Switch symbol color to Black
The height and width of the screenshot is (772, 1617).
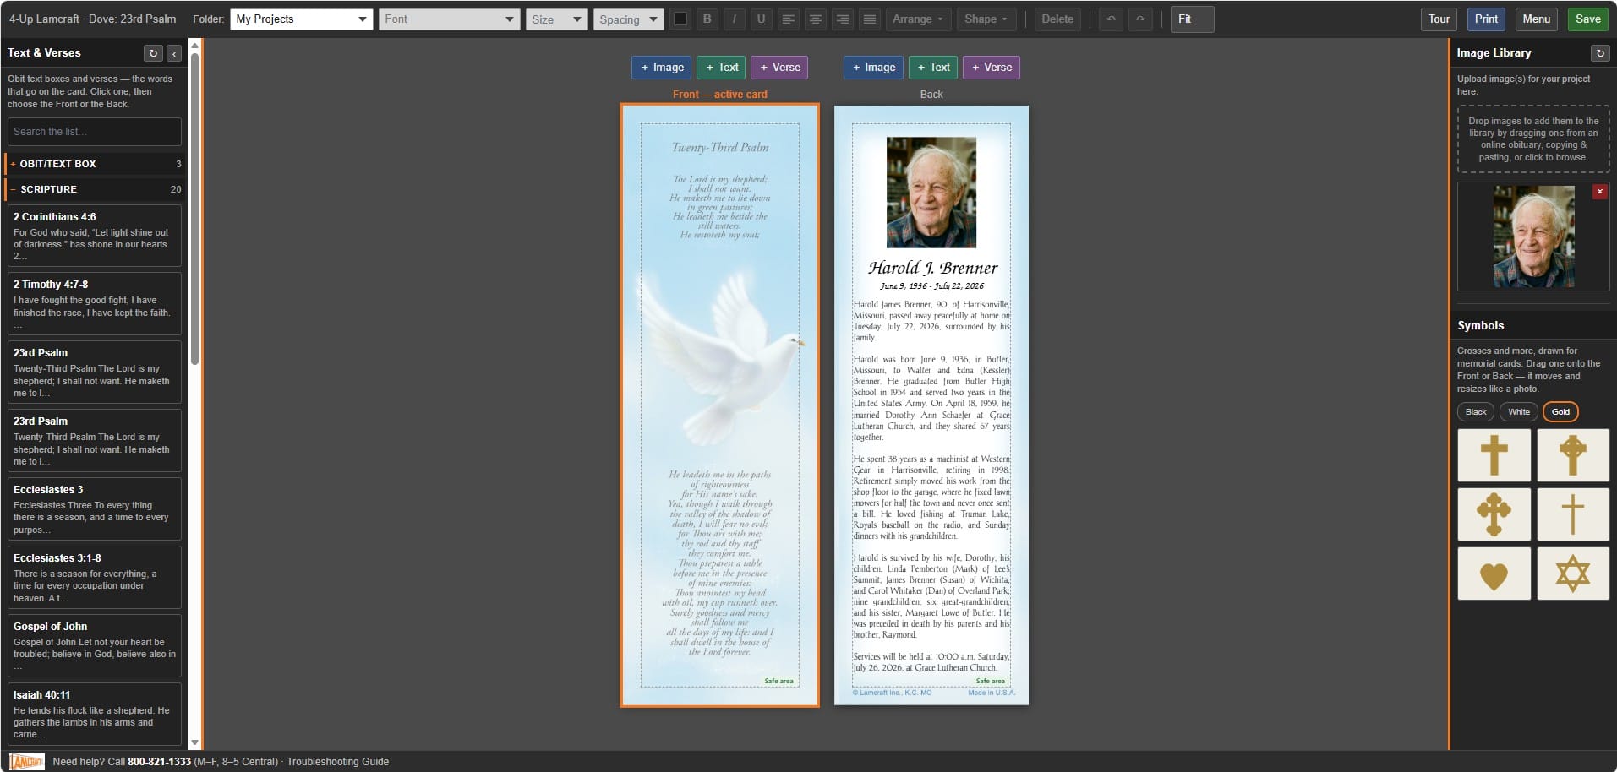click(x=1476, y=412)
